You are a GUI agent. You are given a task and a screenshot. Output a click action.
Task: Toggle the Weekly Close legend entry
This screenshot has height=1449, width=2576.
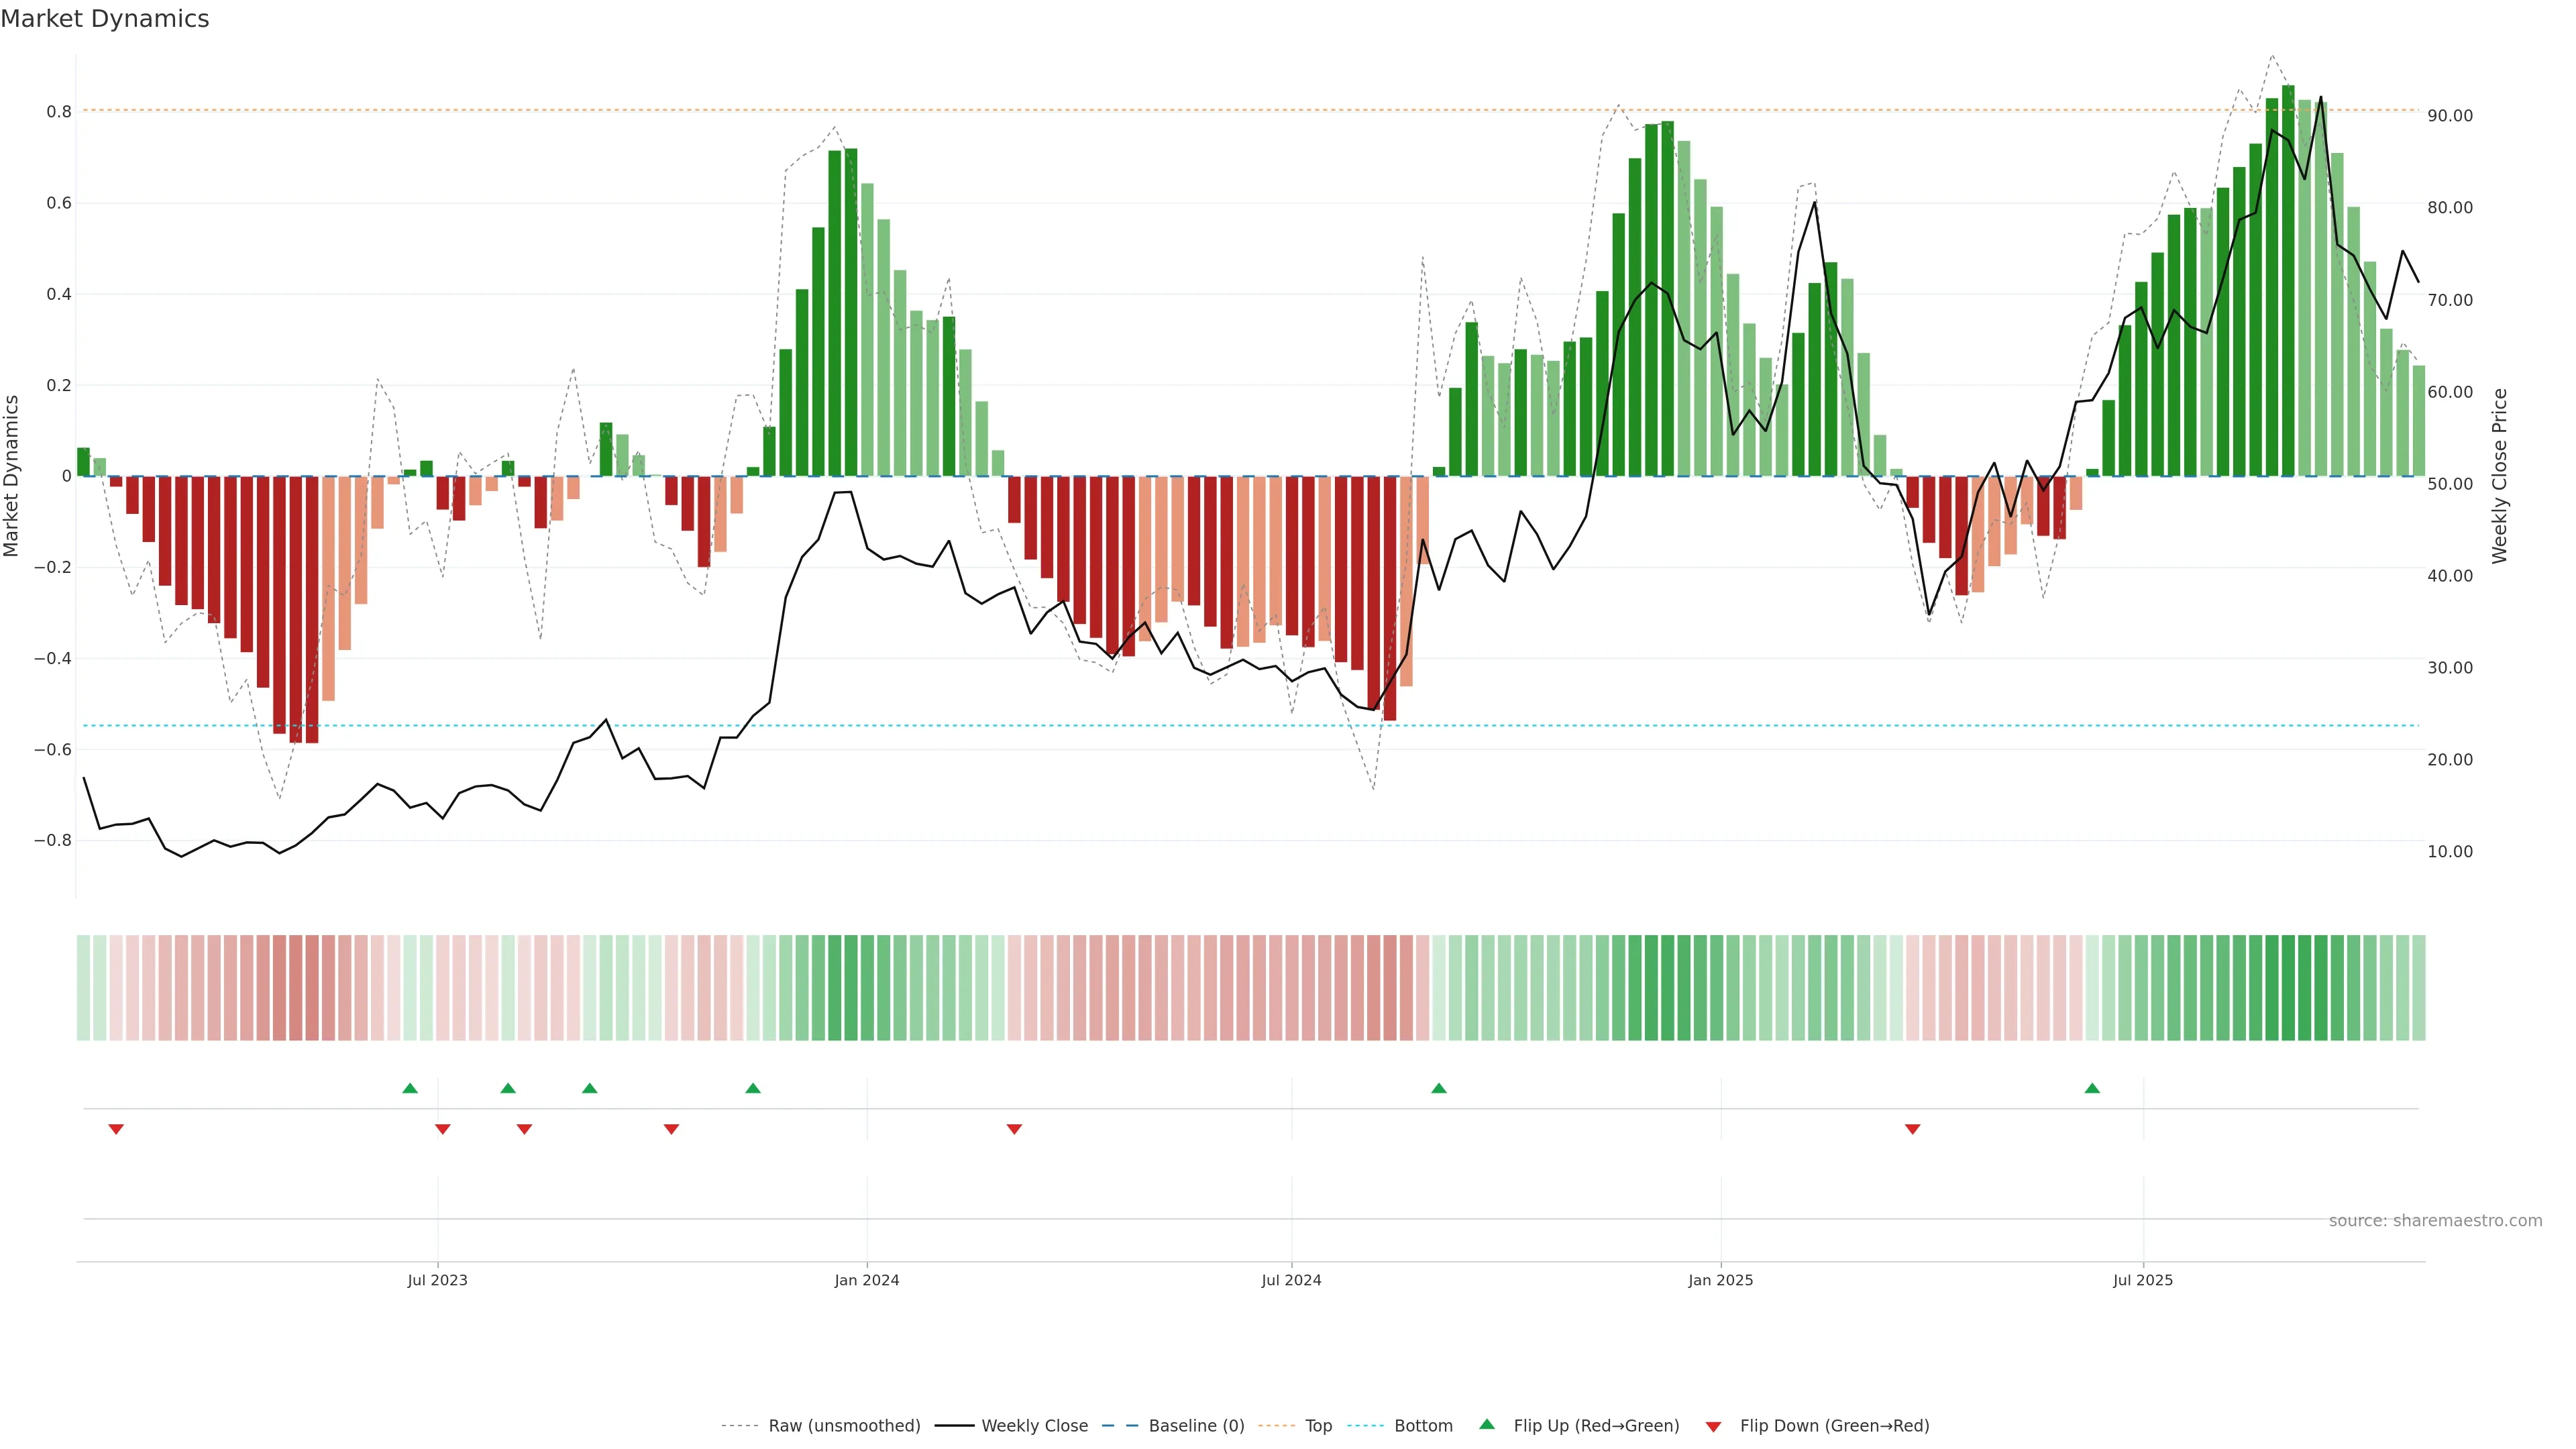click(1034, 1425)
